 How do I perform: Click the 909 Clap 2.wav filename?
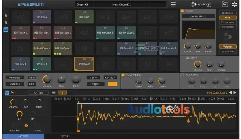(217, 92)
